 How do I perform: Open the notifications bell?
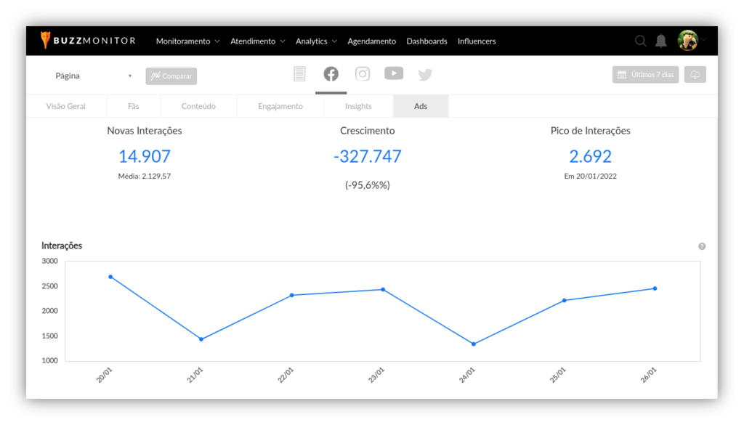(660, 41)
